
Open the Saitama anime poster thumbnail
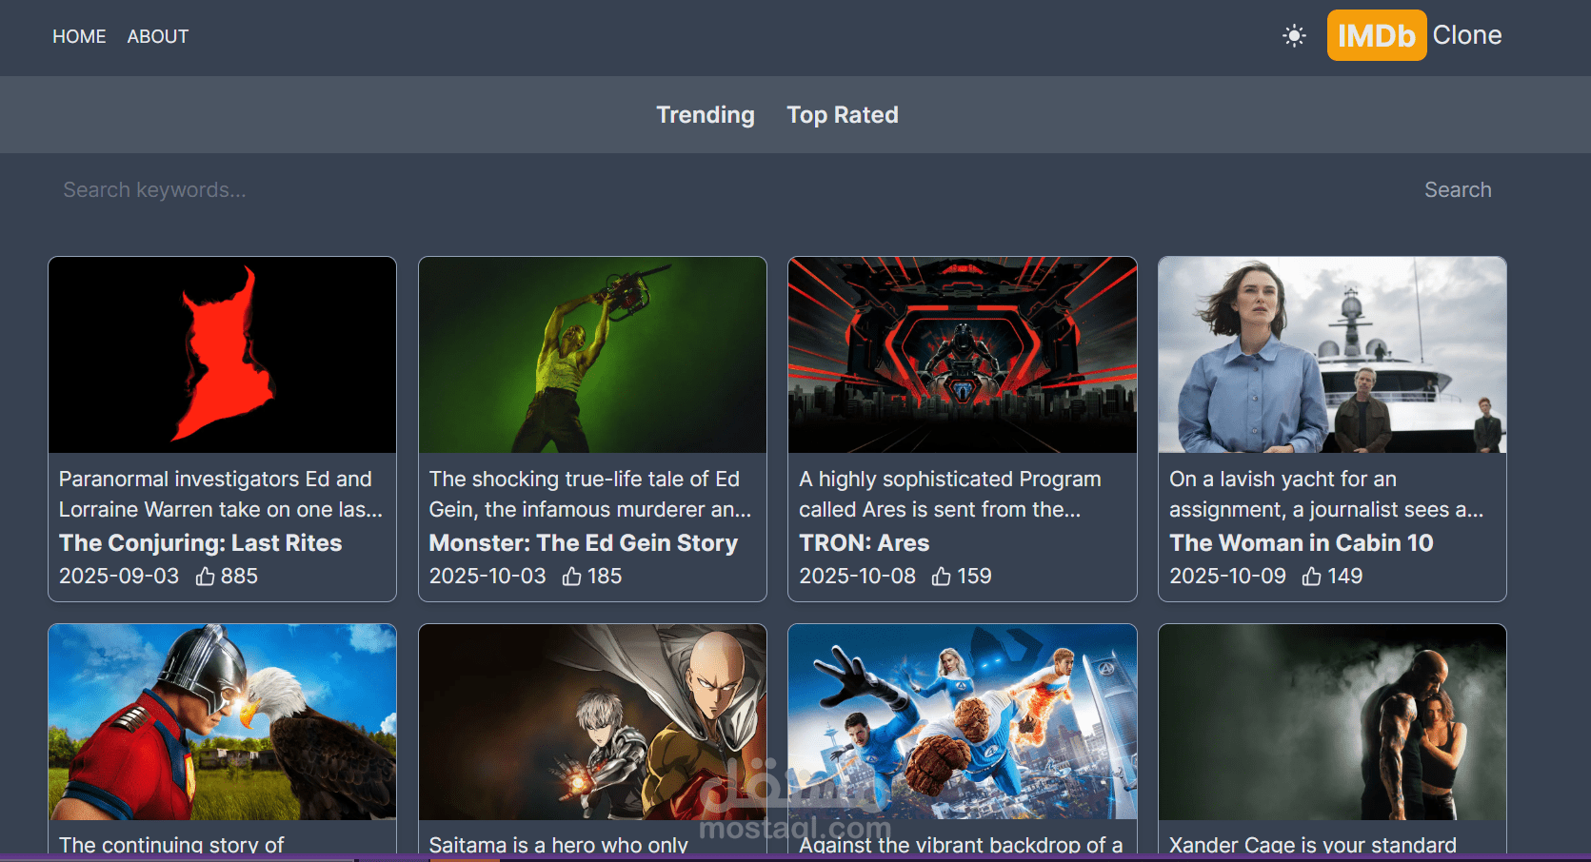(592, 722)
